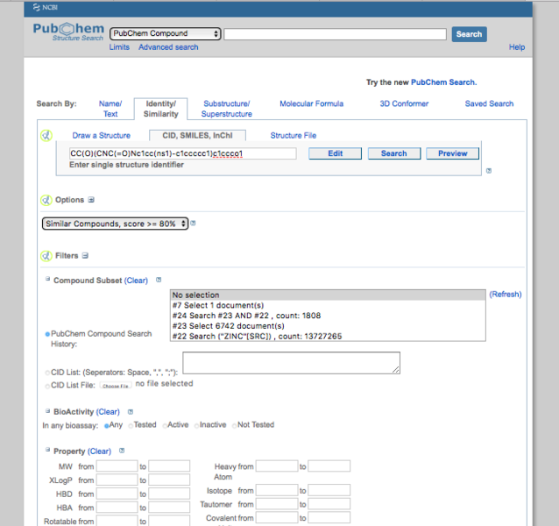
Task: Collapse the Compound Subset section
Action: (48, 279)
